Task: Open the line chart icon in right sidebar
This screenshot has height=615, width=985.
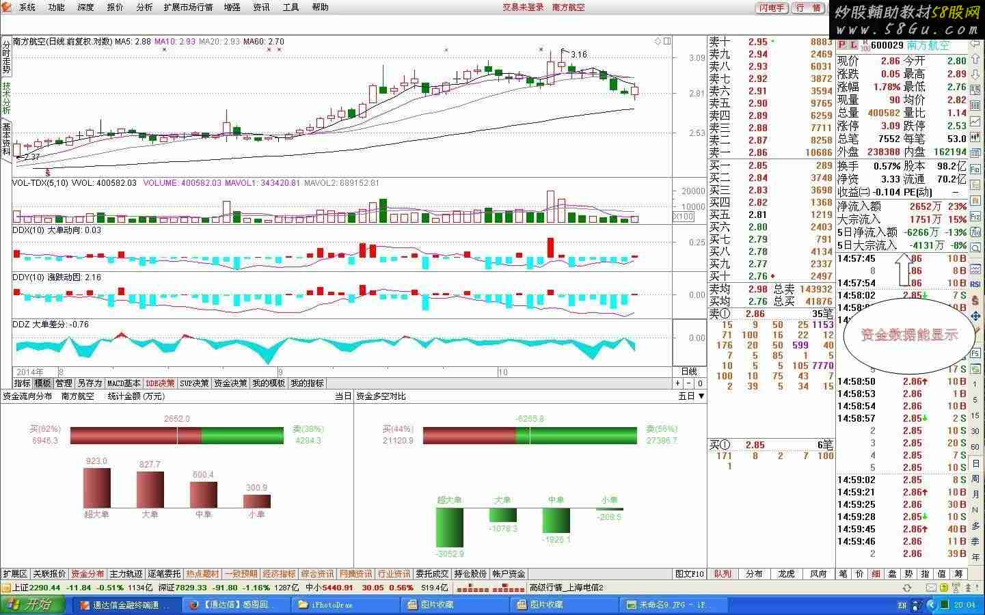Action: (976, 122)
